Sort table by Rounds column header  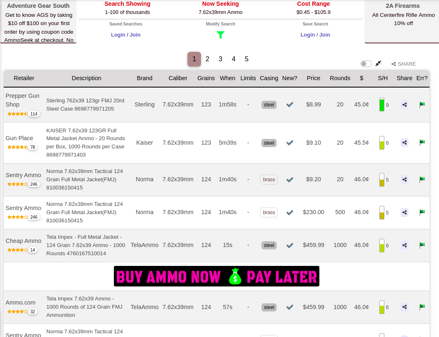(340, 78)
